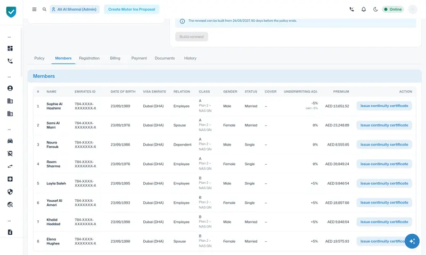Open the Online status indicator

tap(393, 9)
